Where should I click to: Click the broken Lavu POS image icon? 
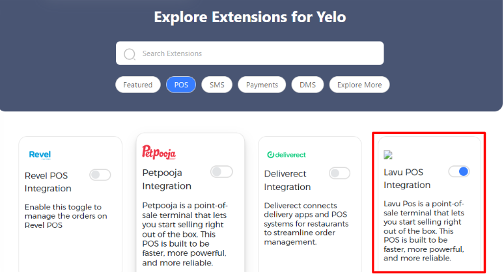[x=388, y=155]
